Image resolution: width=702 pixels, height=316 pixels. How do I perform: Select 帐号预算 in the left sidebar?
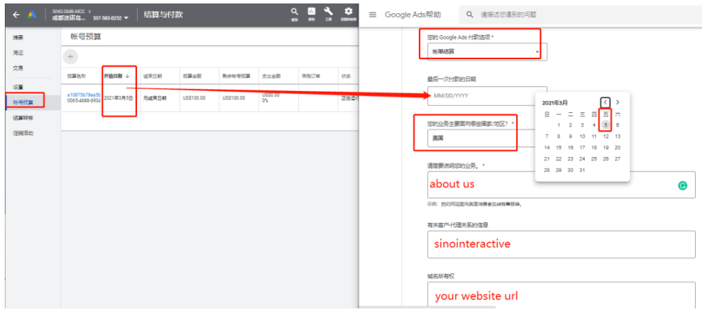[24, 102]
